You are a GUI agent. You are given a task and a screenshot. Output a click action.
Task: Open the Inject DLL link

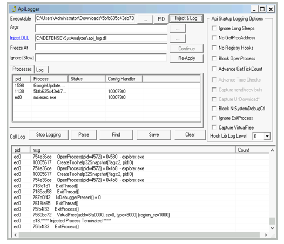[19, 38]
